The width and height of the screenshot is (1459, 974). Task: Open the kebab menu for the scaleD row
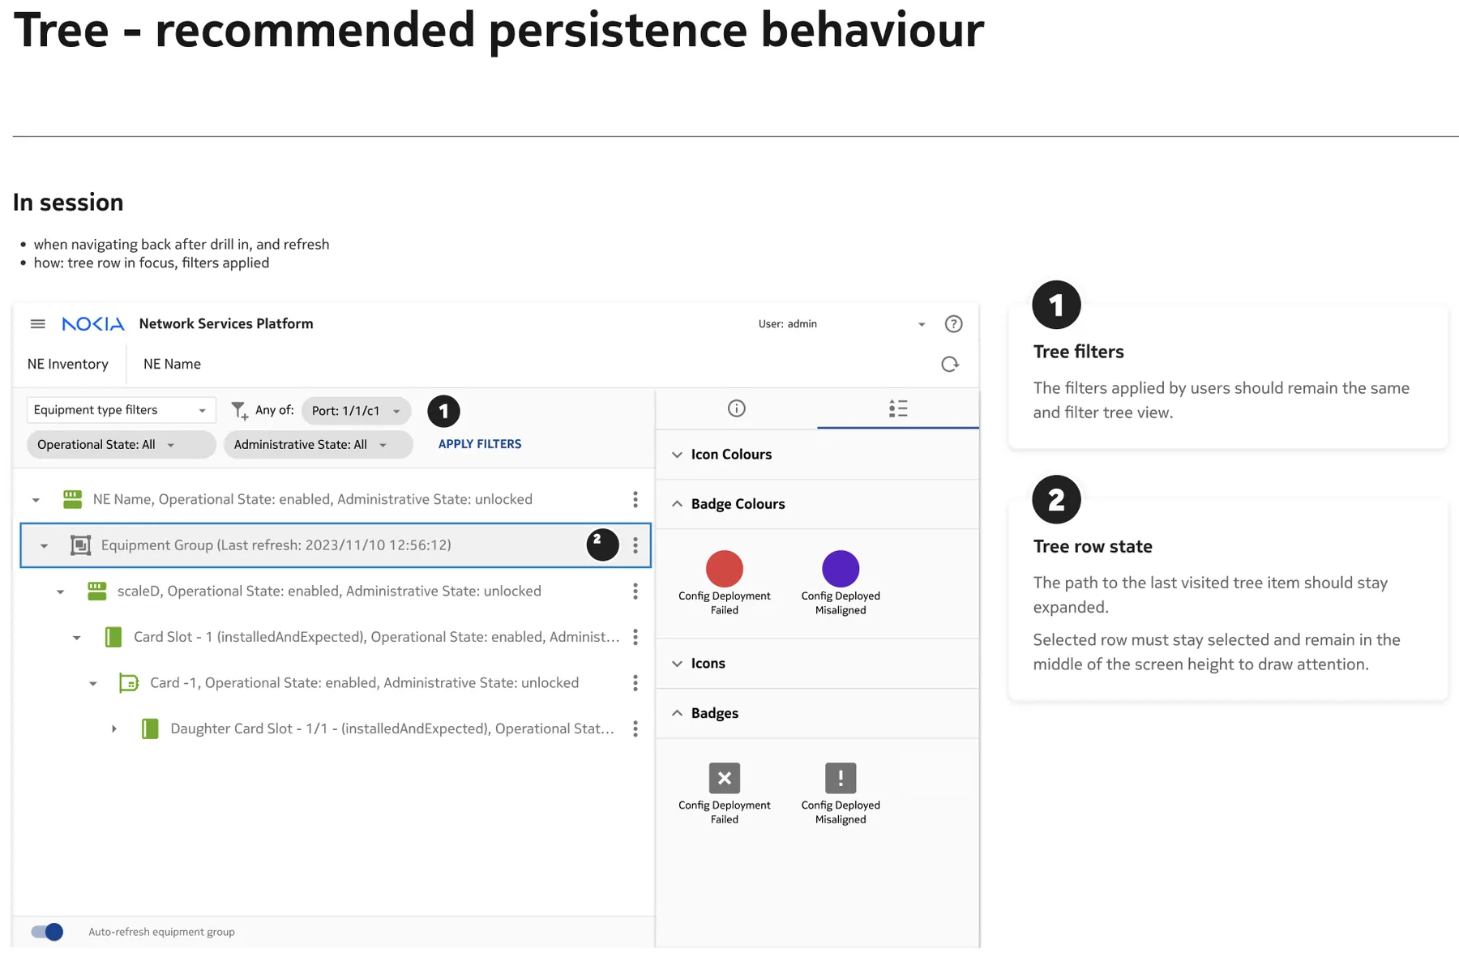[x=635, y=592]
